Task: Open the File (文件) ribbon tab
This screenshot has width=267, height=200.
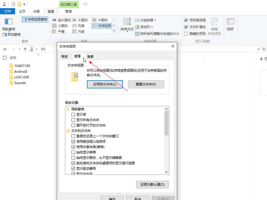Action: pos(8,11)
